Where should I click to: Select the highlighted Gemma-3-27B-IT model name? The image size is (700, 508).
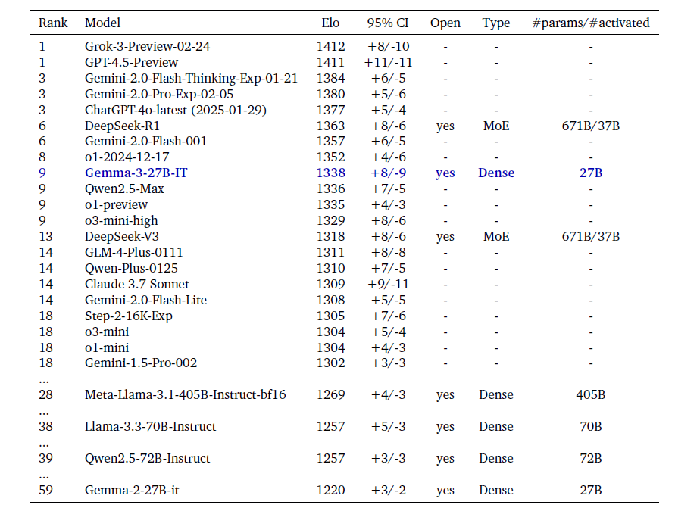pos(136,173)
